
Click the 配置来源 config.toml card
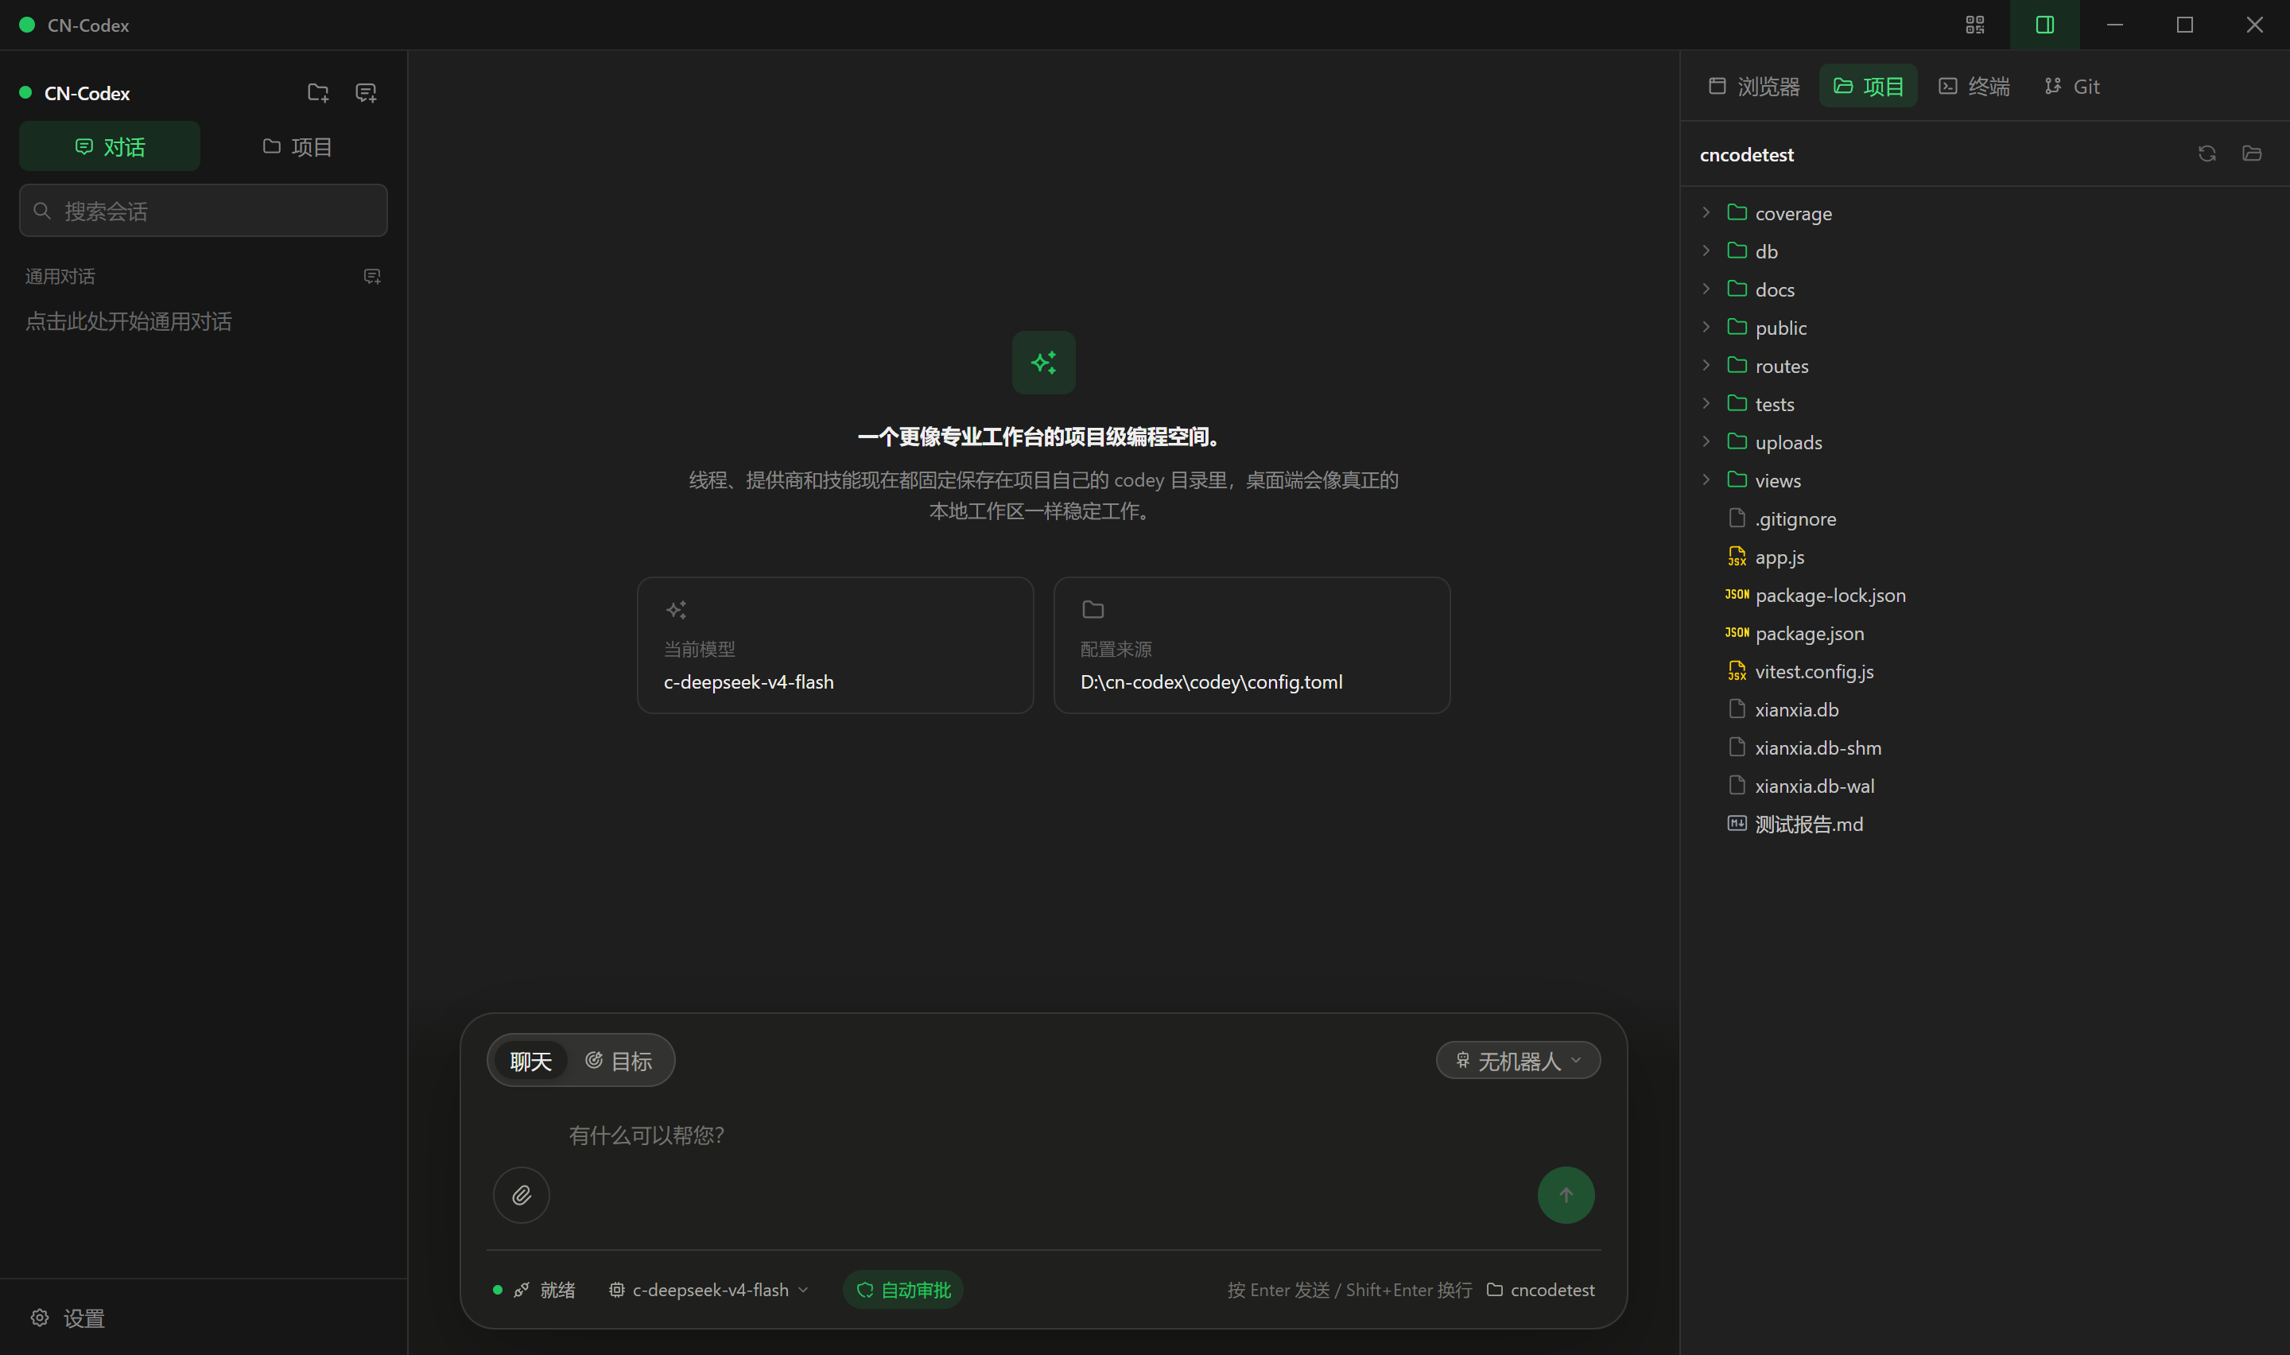[1252, 645]
